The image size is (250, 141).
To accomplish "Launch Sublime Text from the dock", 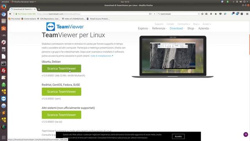I will (4, 113).
